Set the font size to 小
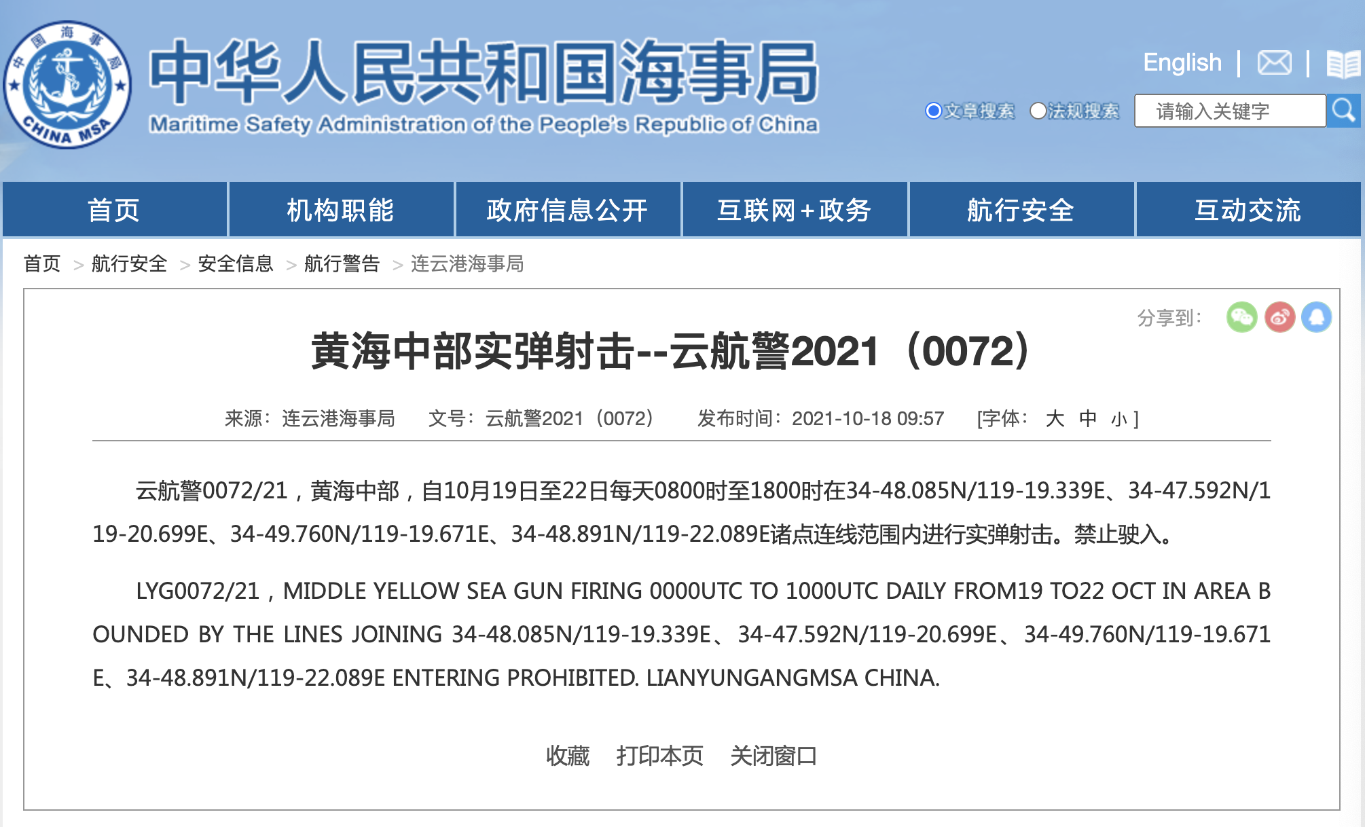 click(x=1118, y=419)
